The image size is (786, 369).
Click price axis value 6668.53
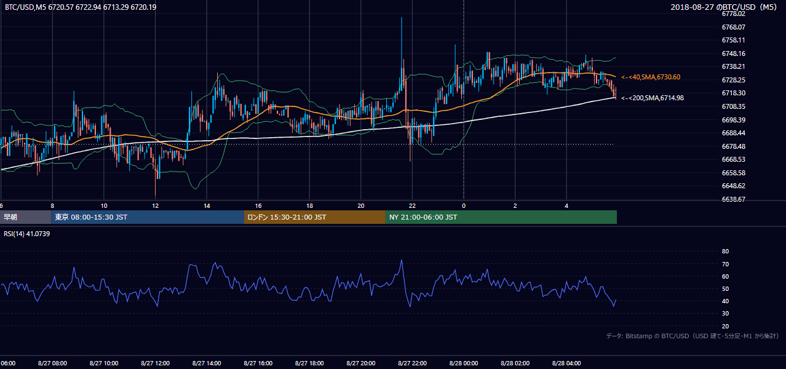pyautogui.click(x=733, y=159)
